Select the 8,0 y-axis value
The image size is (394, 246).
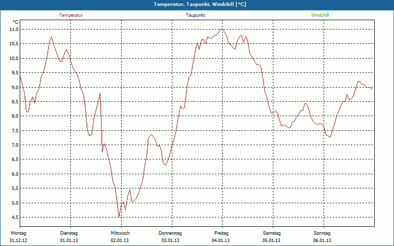click(15, 116)
